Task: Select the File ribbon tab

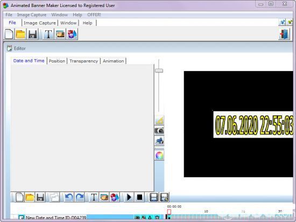Action: coord(12,23)
